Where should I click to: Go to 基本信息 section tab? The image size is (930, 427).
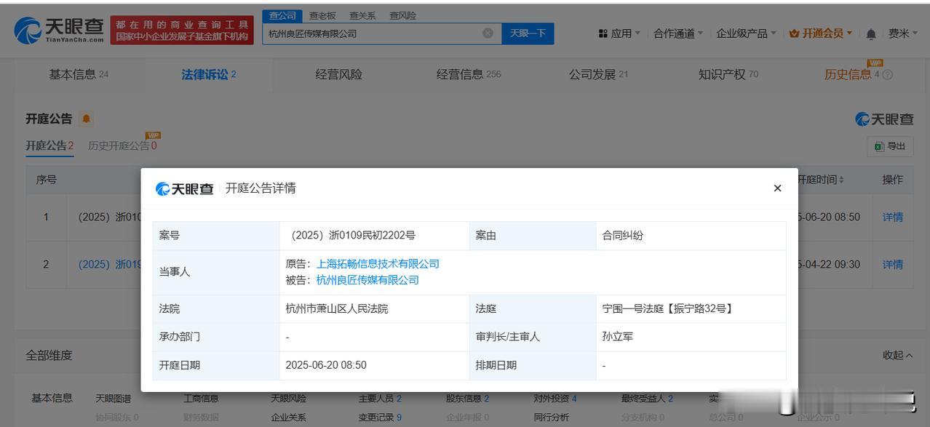[79, 74]
